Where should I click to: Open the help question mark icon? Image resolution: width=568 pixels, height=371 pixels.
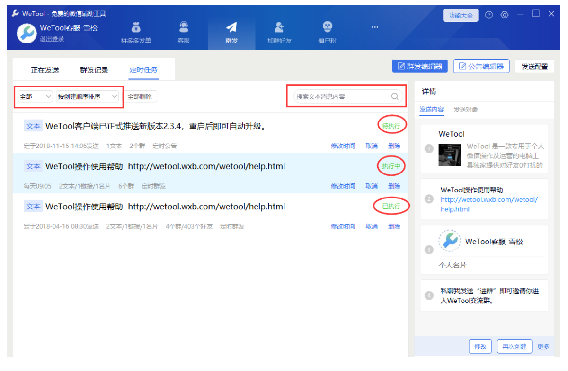(489, 15)
